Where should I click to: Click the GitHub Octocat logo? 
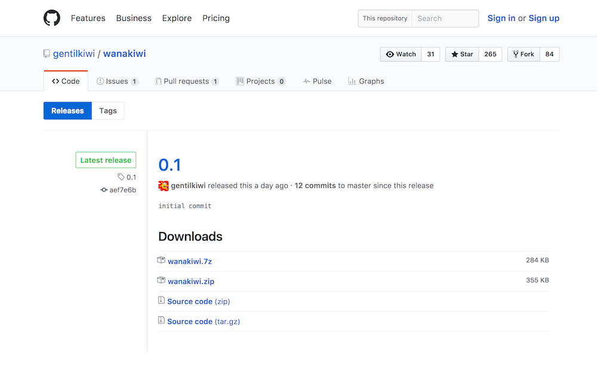point(52,18)
